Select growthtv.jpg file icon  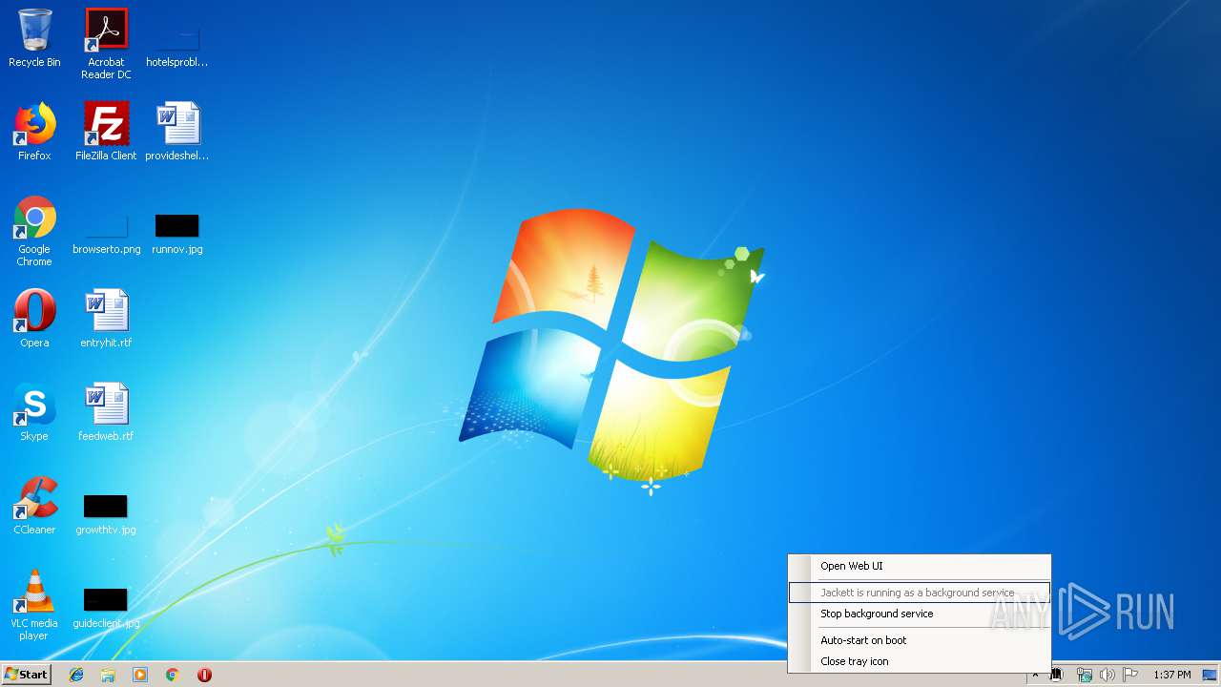(x=106, y=513)
